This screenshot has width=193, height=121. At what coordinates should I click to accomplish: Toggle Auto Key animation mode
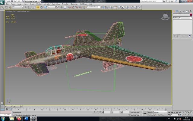150,112
